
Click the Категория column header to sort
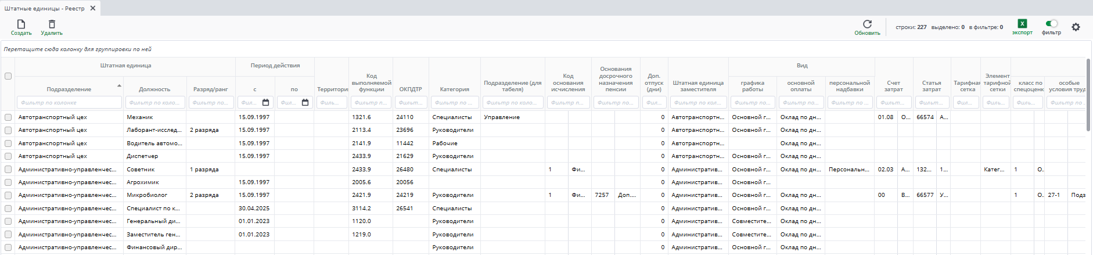[x=454, y=89]
